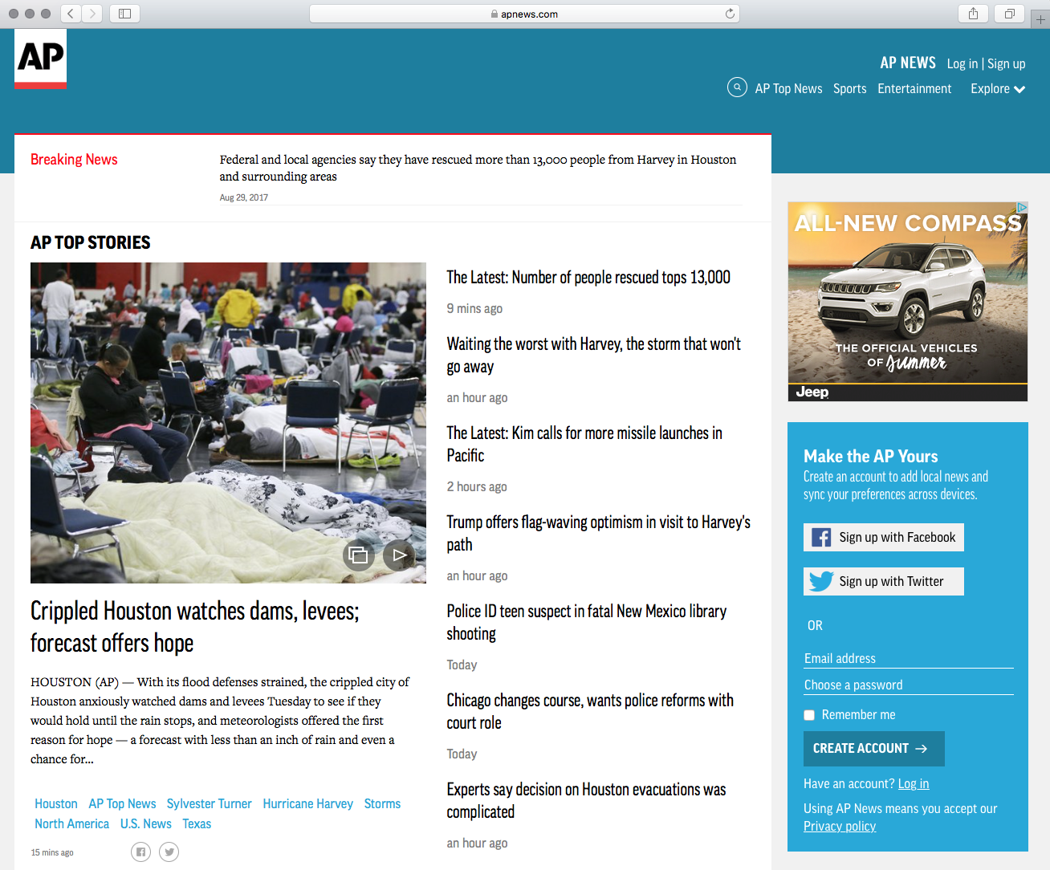The image size is (1050, 870).
Task: Click the Sign up link in header
Action: click(x=1007, y=64)
